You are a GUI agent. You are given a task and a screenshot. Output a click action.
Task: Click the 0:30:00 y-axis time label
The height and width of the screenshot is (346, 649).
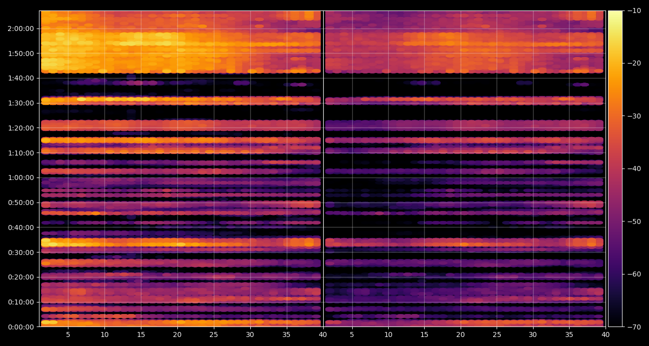(20, 252)
